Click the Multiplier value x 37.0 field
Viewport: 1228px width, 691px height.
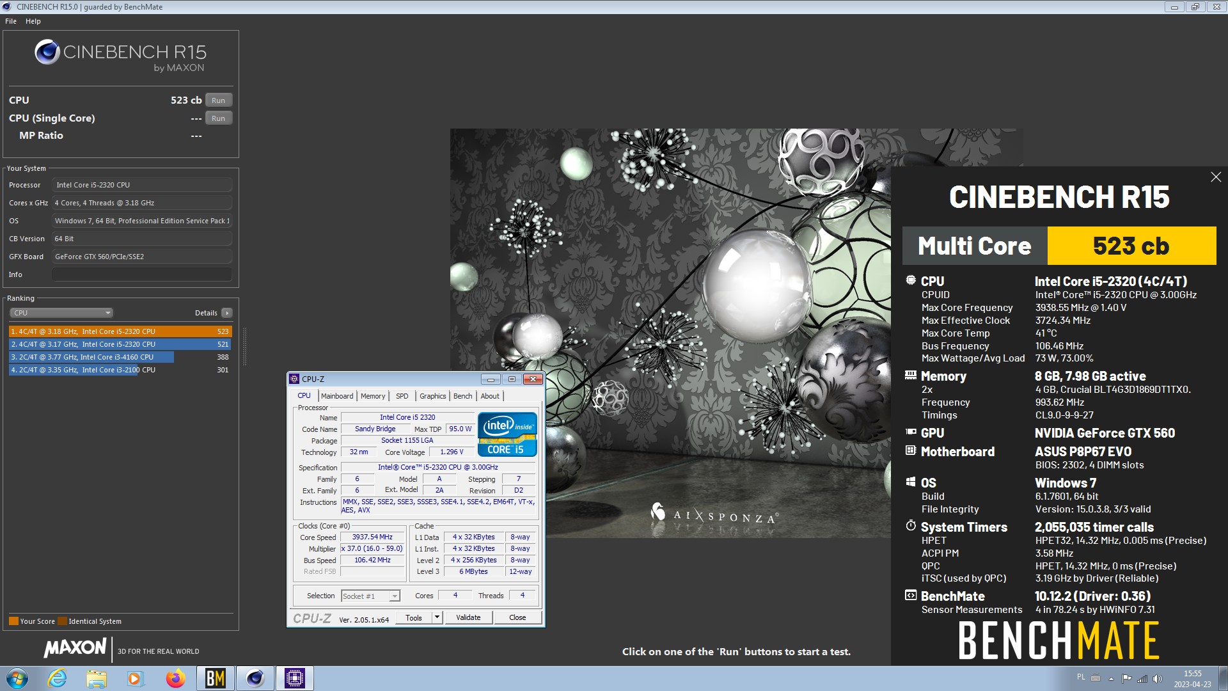(373, 549)
